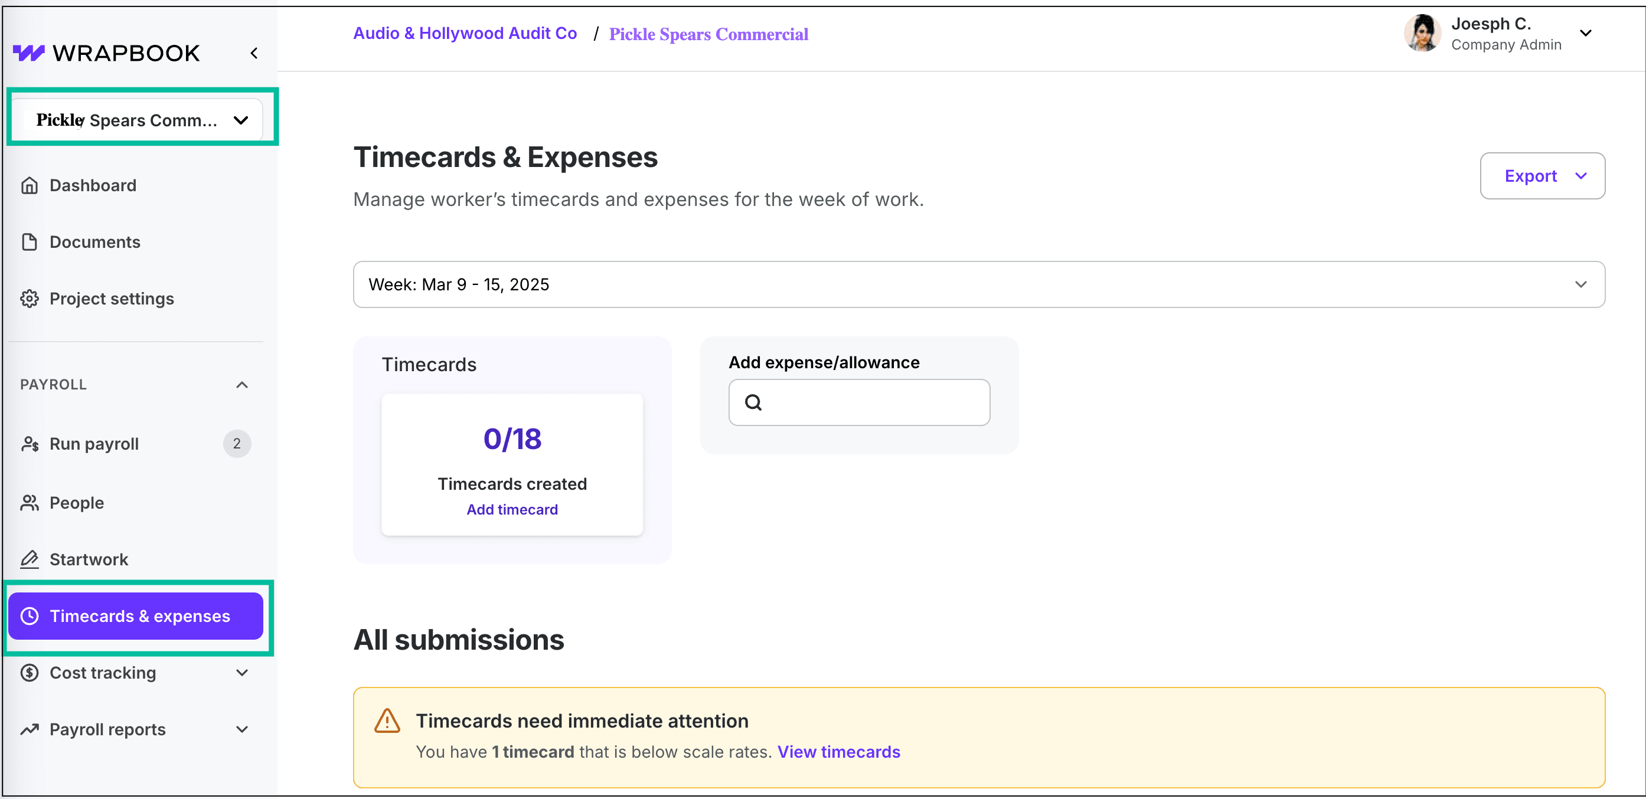Click the warning triangle alert icon
The width and height of the screenshot is (1646, 799).
coord(387,721)
